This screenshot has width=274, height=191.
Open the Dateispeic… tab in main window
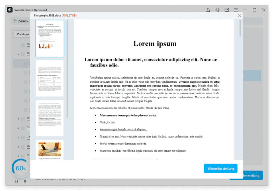point(22,34)
